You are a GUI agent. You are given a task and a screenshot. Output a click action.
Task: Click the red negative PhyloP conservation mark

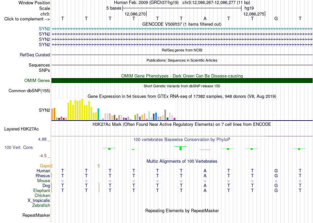point(205,150)
